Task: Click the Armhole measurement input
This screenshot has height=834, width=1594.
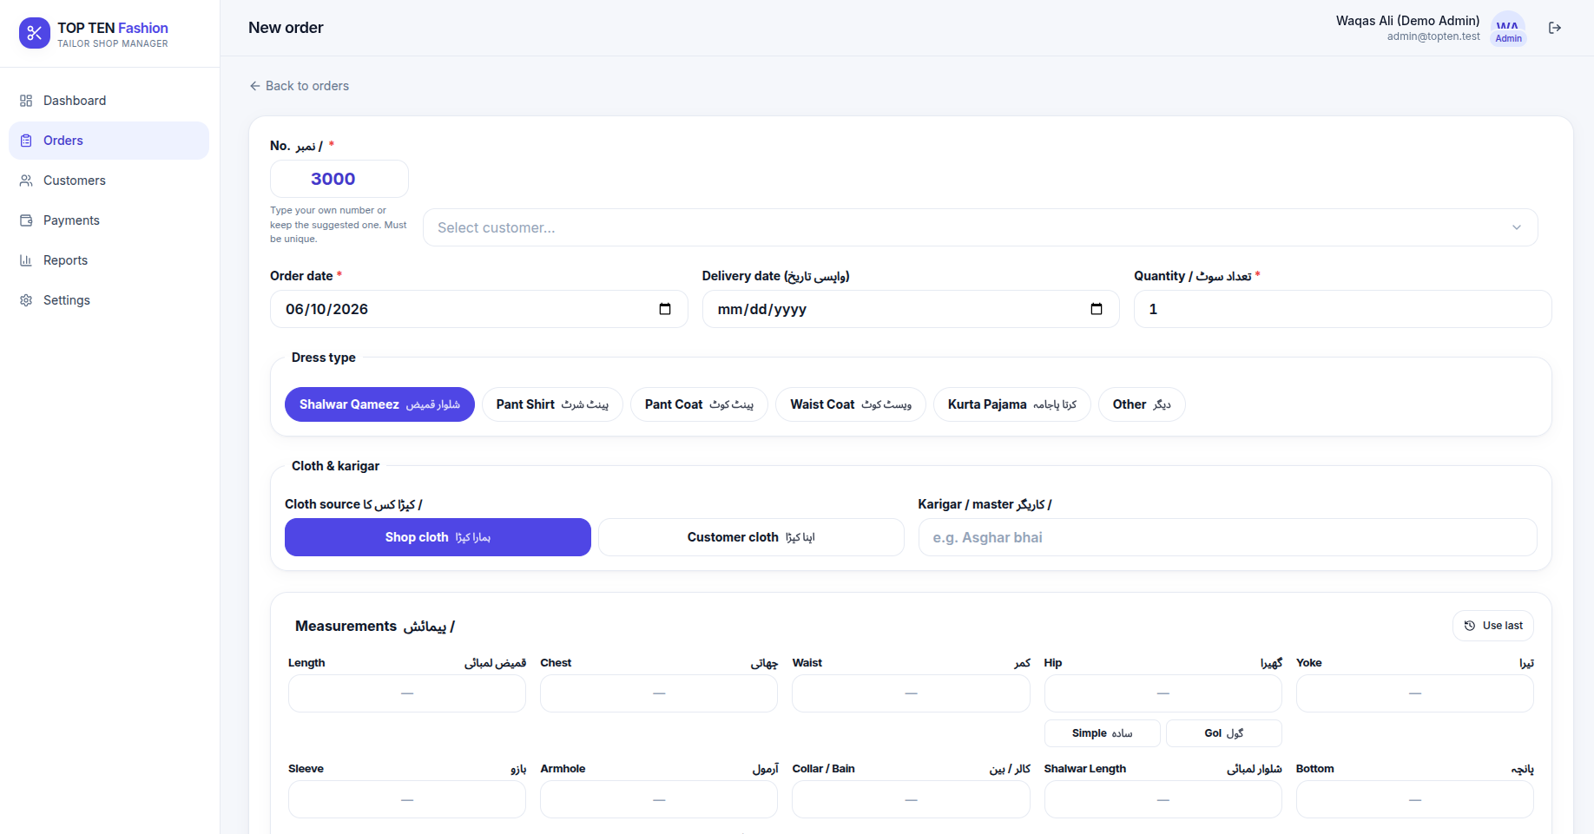Action: point(659,799)
